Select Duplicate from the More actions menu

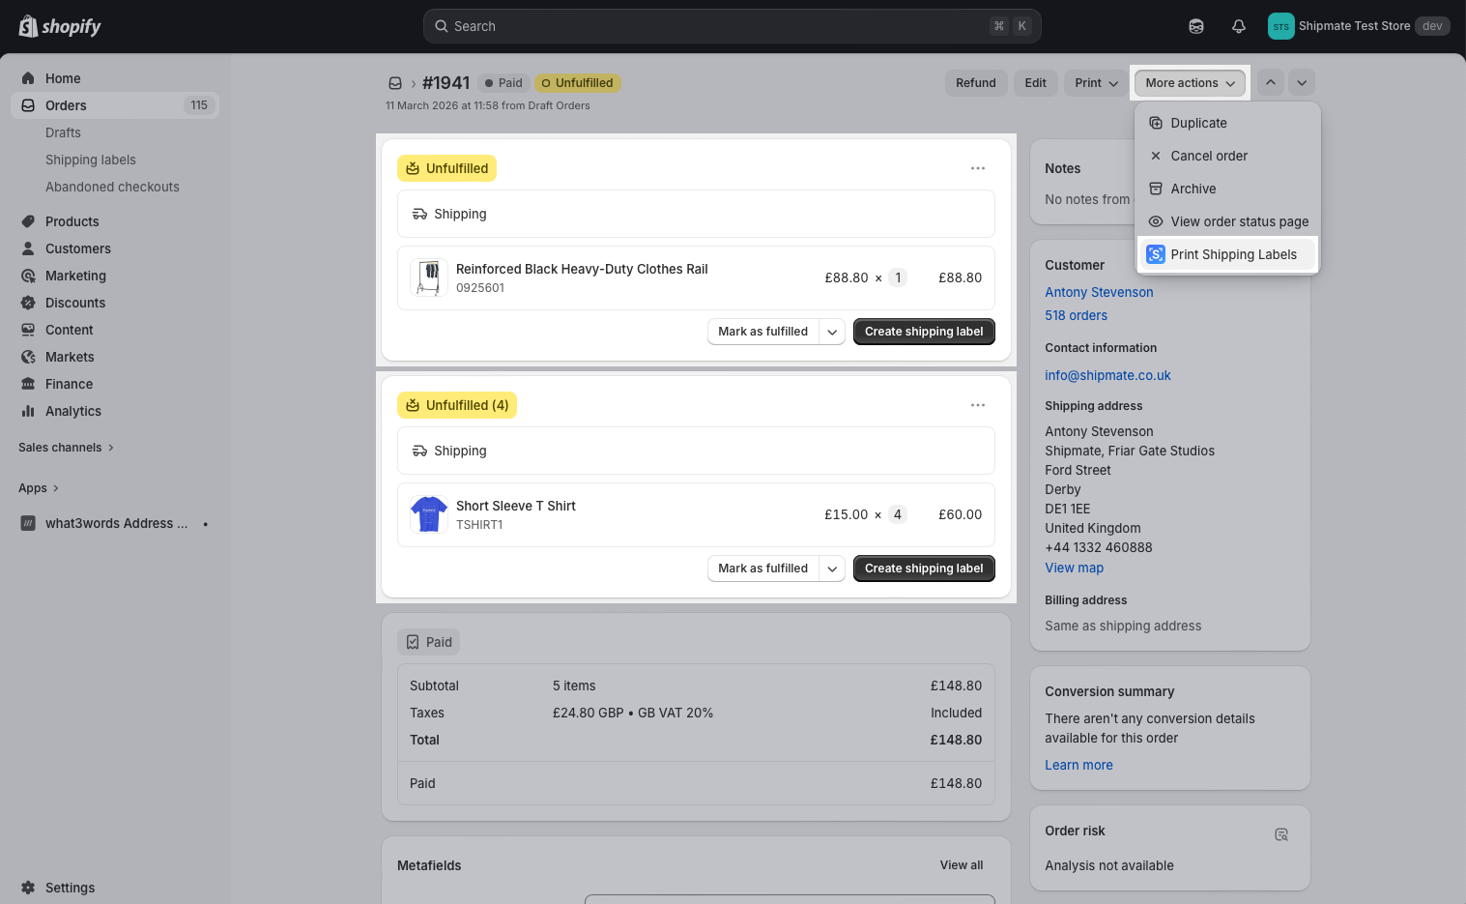(x=1198, y=123)
